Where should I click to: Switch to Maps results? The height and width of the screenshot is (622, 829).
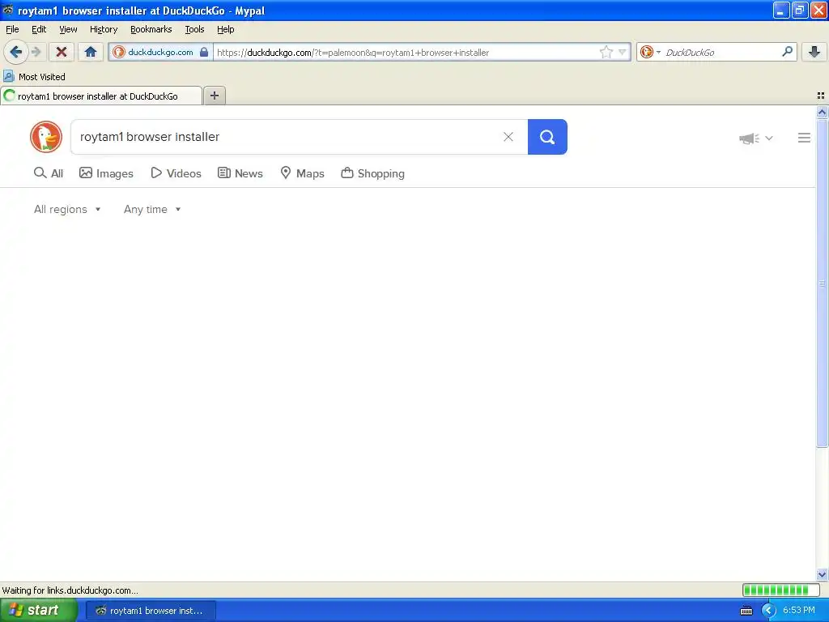click(x=303, y=173)
